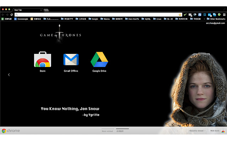The height and width of the screenshot is (141, 227).
Task: Close the New Tab tab
Action: tap(41, 10)
